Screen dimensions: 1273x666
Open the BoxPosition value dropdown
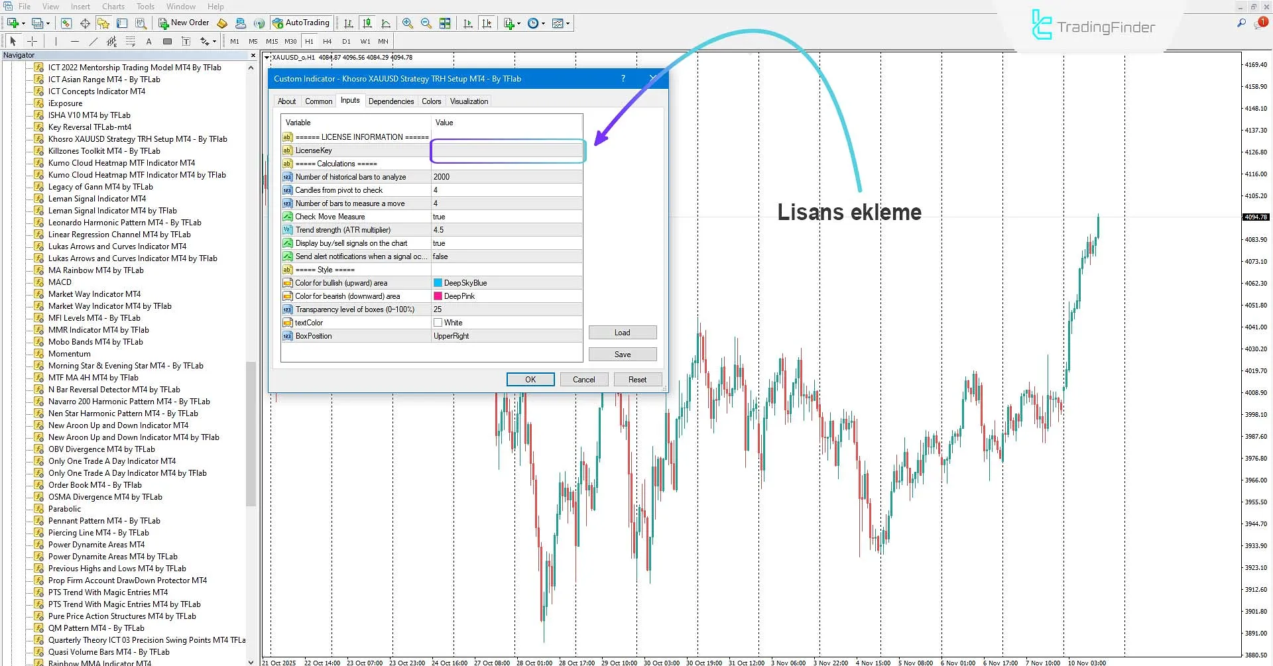(507, 336)
